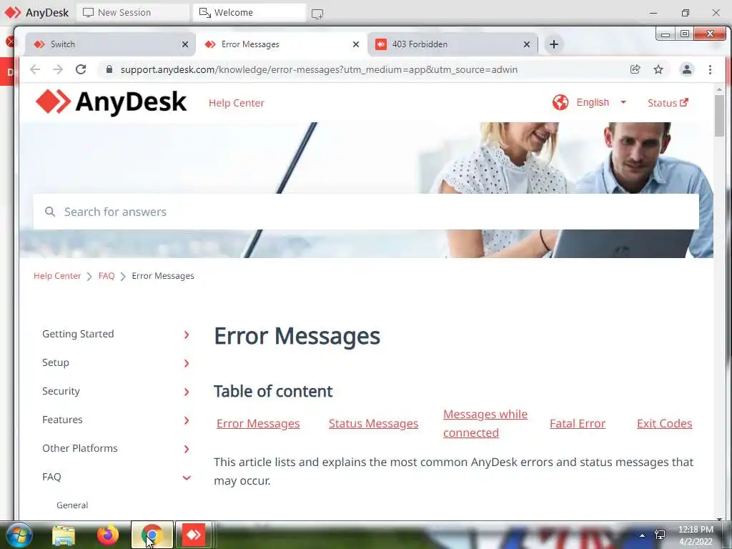Open the Chrome three-dot menu
This screenshot has height=549, width=732.
[710, 69]
